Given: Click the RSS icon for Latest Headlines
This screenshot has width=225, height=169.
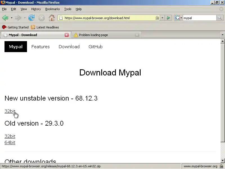Looking at the screenshot, I should point(33,27).
